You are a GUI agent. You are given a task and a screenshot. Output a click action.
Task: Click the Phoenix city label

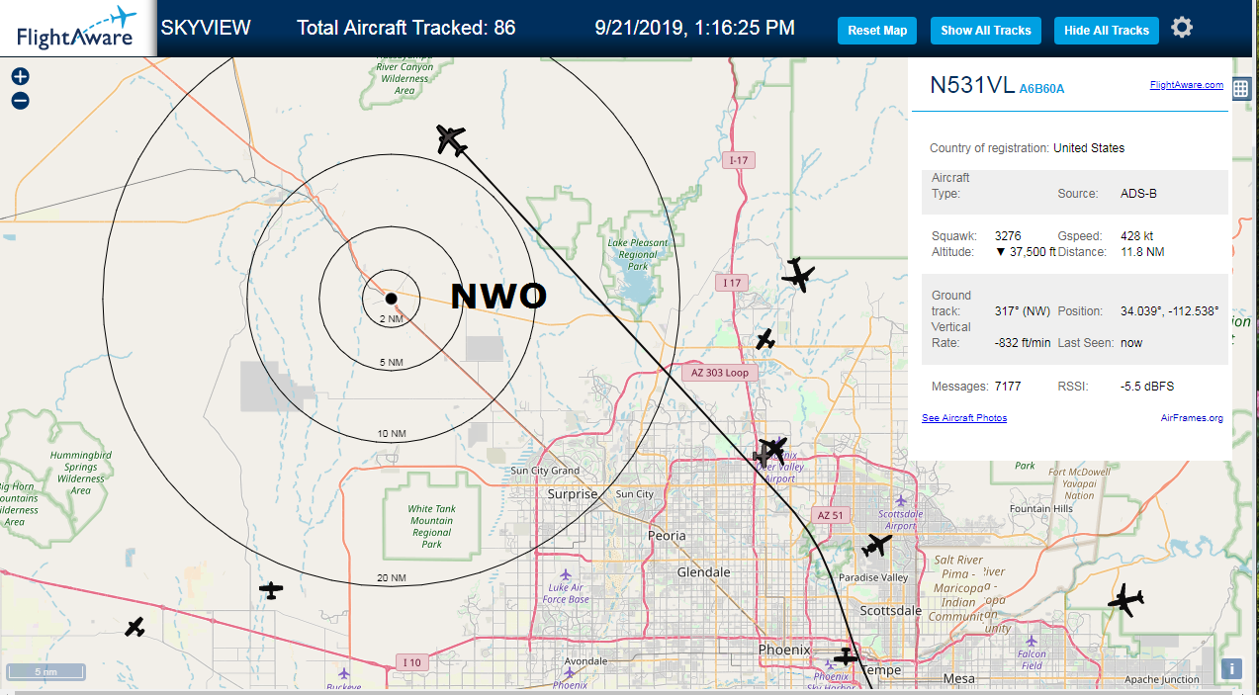tap(784, 650)
